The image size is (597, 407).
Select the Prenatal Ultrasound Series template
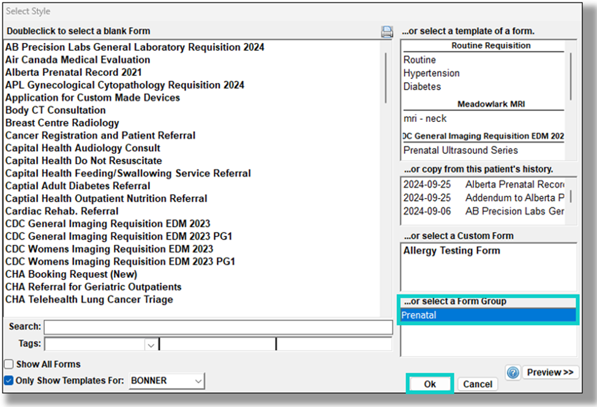click(460, 150)
